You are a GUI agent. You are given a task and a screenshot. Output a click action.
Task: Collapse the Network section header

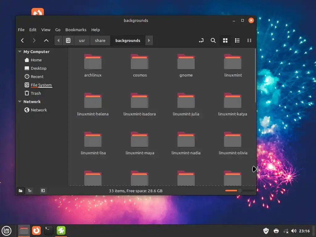click(19, 102)
